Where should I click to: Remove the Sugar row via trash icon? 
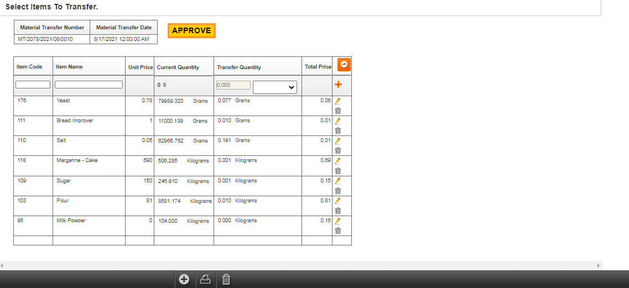(x=338, y=191)
